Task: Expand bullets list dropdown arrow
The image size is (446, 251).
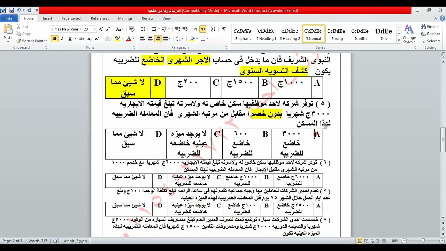Action: [148, 29]
